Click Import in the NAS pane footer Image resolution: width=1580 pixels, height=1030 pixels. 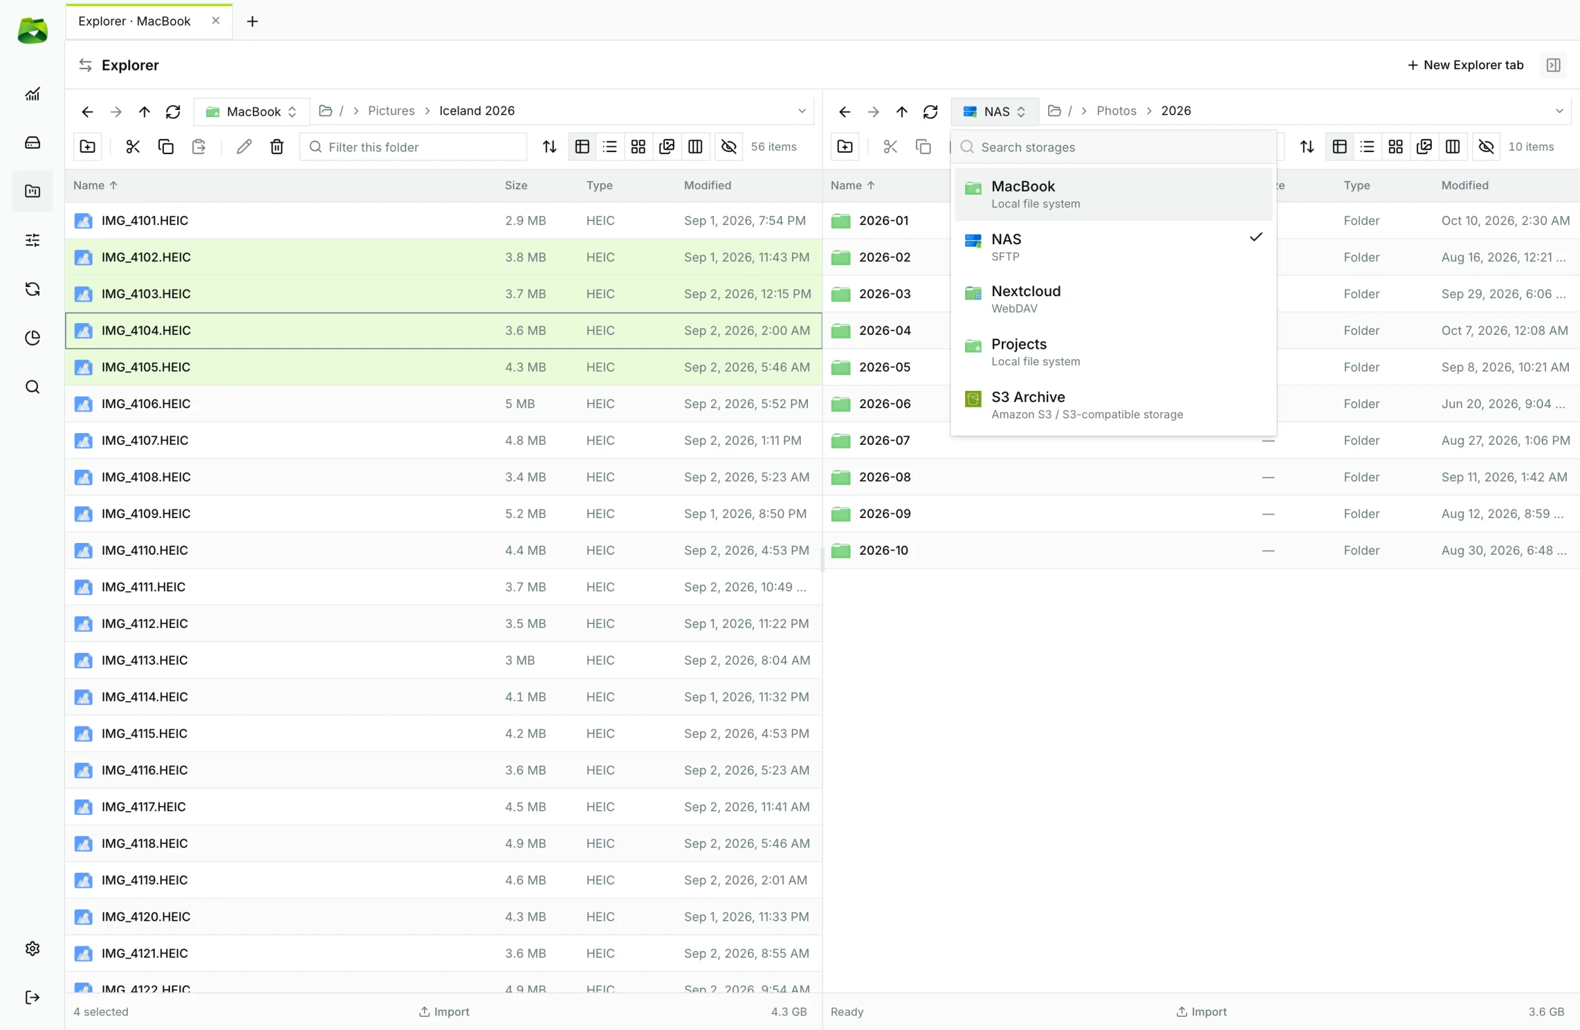(1201, 1012)
